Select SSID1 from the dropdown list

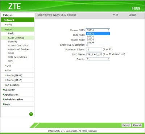[x=98, y=33]
